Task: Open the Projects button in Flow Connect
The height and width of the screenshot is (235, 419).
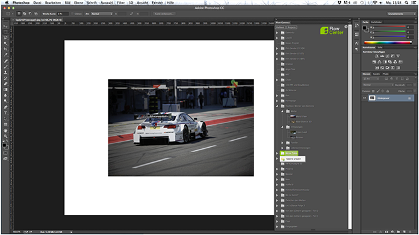Action: [x=291, y=28]
